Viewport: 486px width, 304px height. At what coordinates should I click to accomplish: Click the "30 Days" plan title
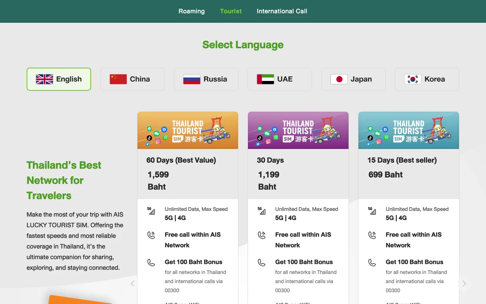coord(270,160)
